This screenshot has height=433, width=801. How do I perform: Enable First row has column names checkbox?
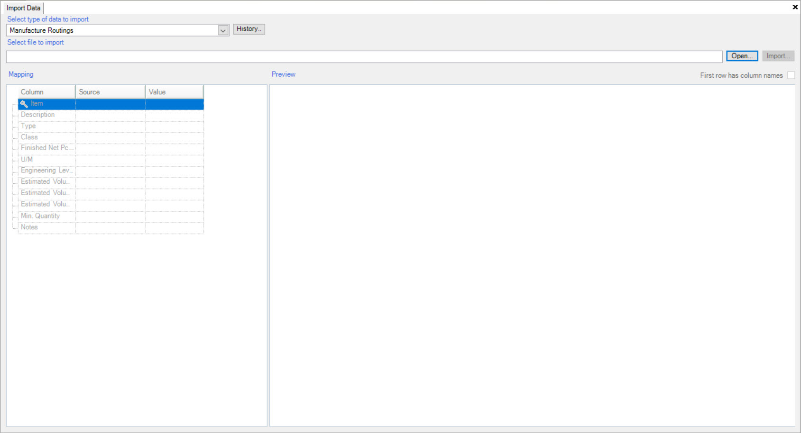791,75
